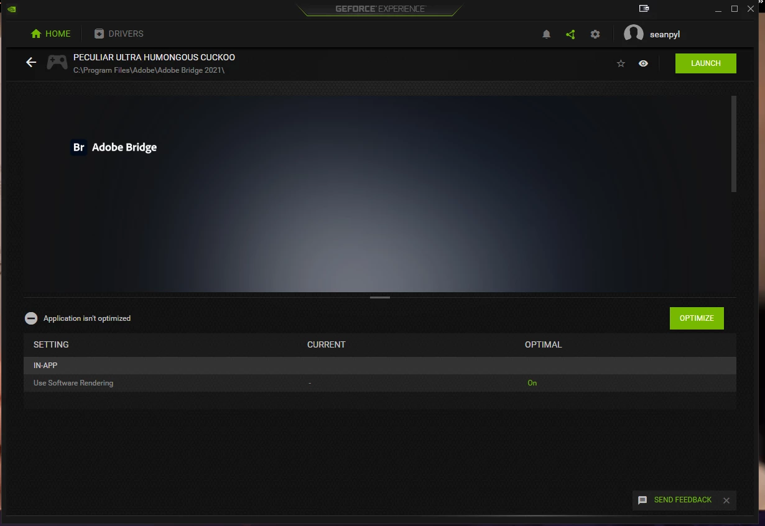765x526 pixels.
Task: Click the SETTING column header
Action: click(x=51, y=344)
